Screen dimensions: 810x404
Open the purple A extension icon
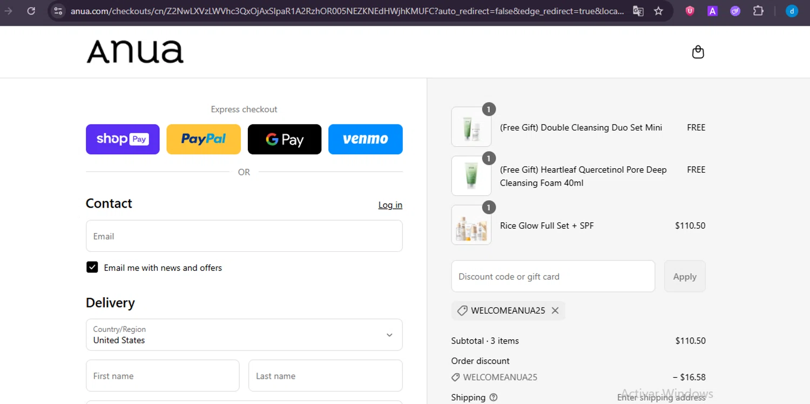pos(713,11)
